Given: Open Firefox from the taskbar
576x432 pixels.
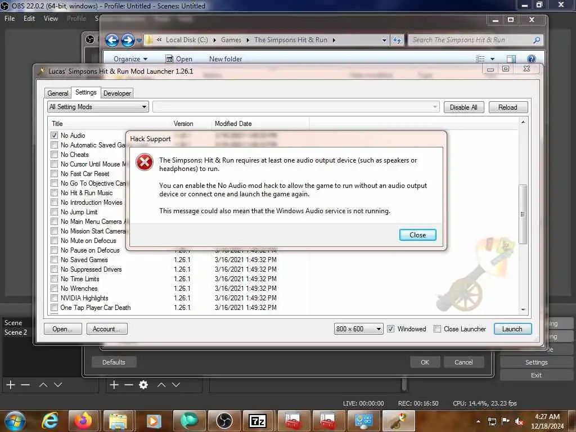Looking at the screenshot, I should 83,421.
